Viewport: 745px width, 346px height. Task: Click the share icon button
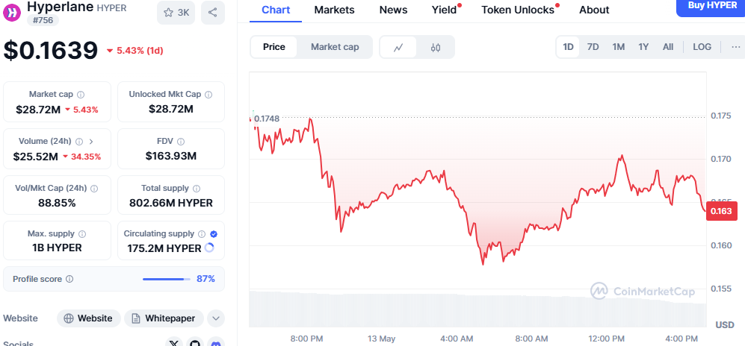pos(213,13)
